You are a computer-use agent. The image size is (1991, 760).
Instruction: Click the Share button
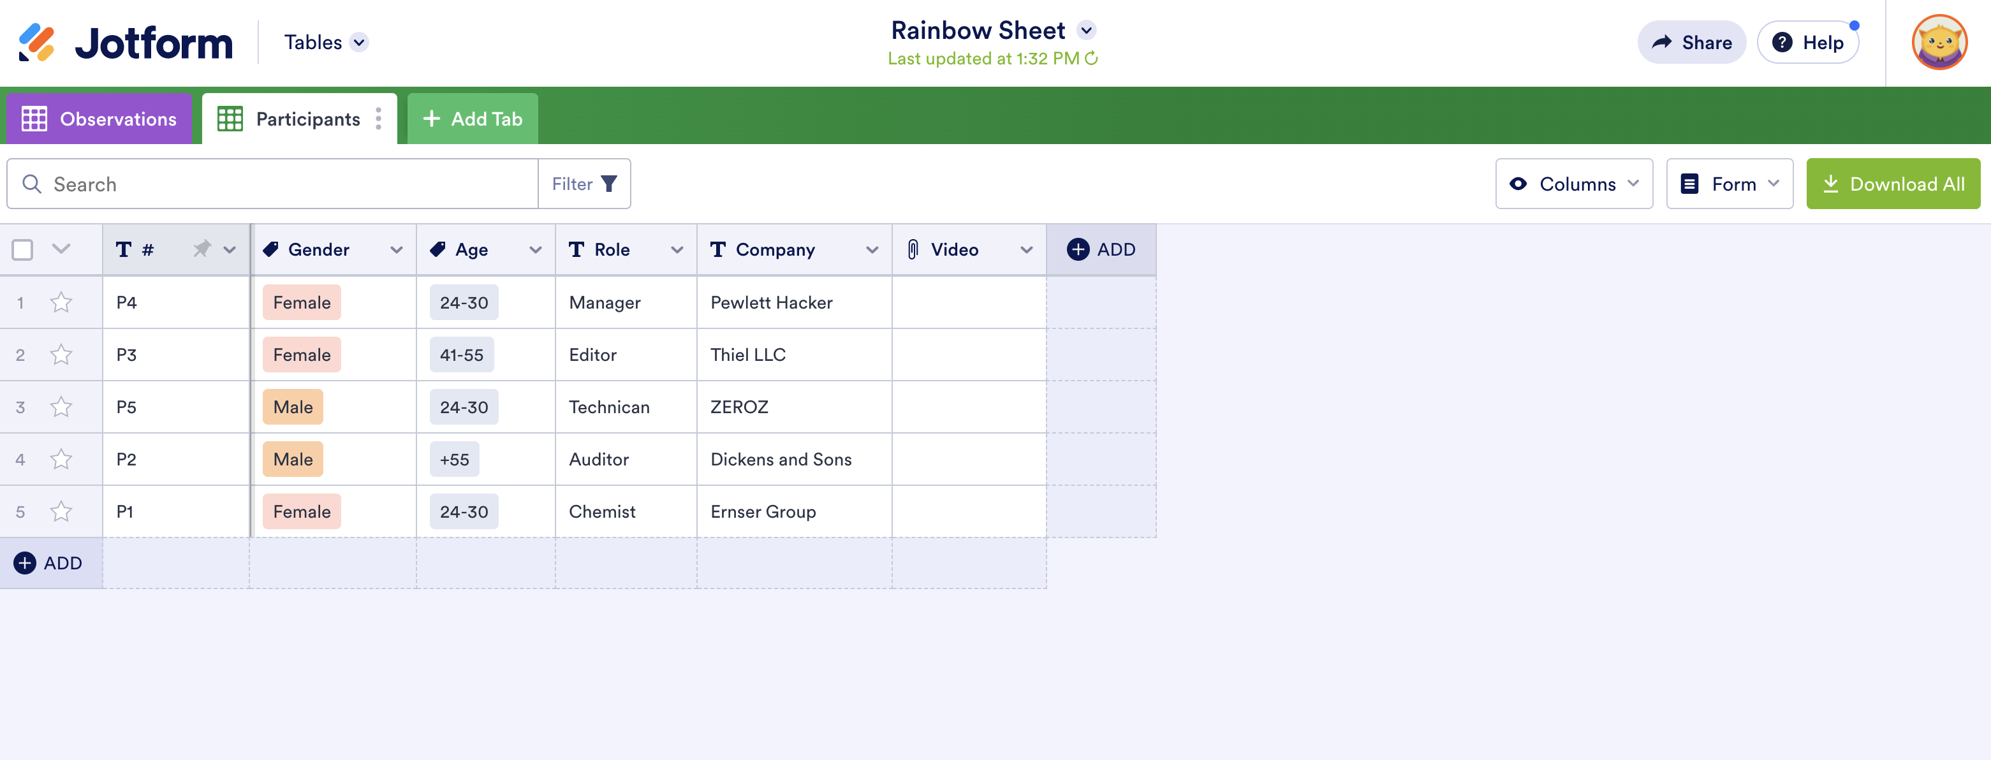point(1691,43)
